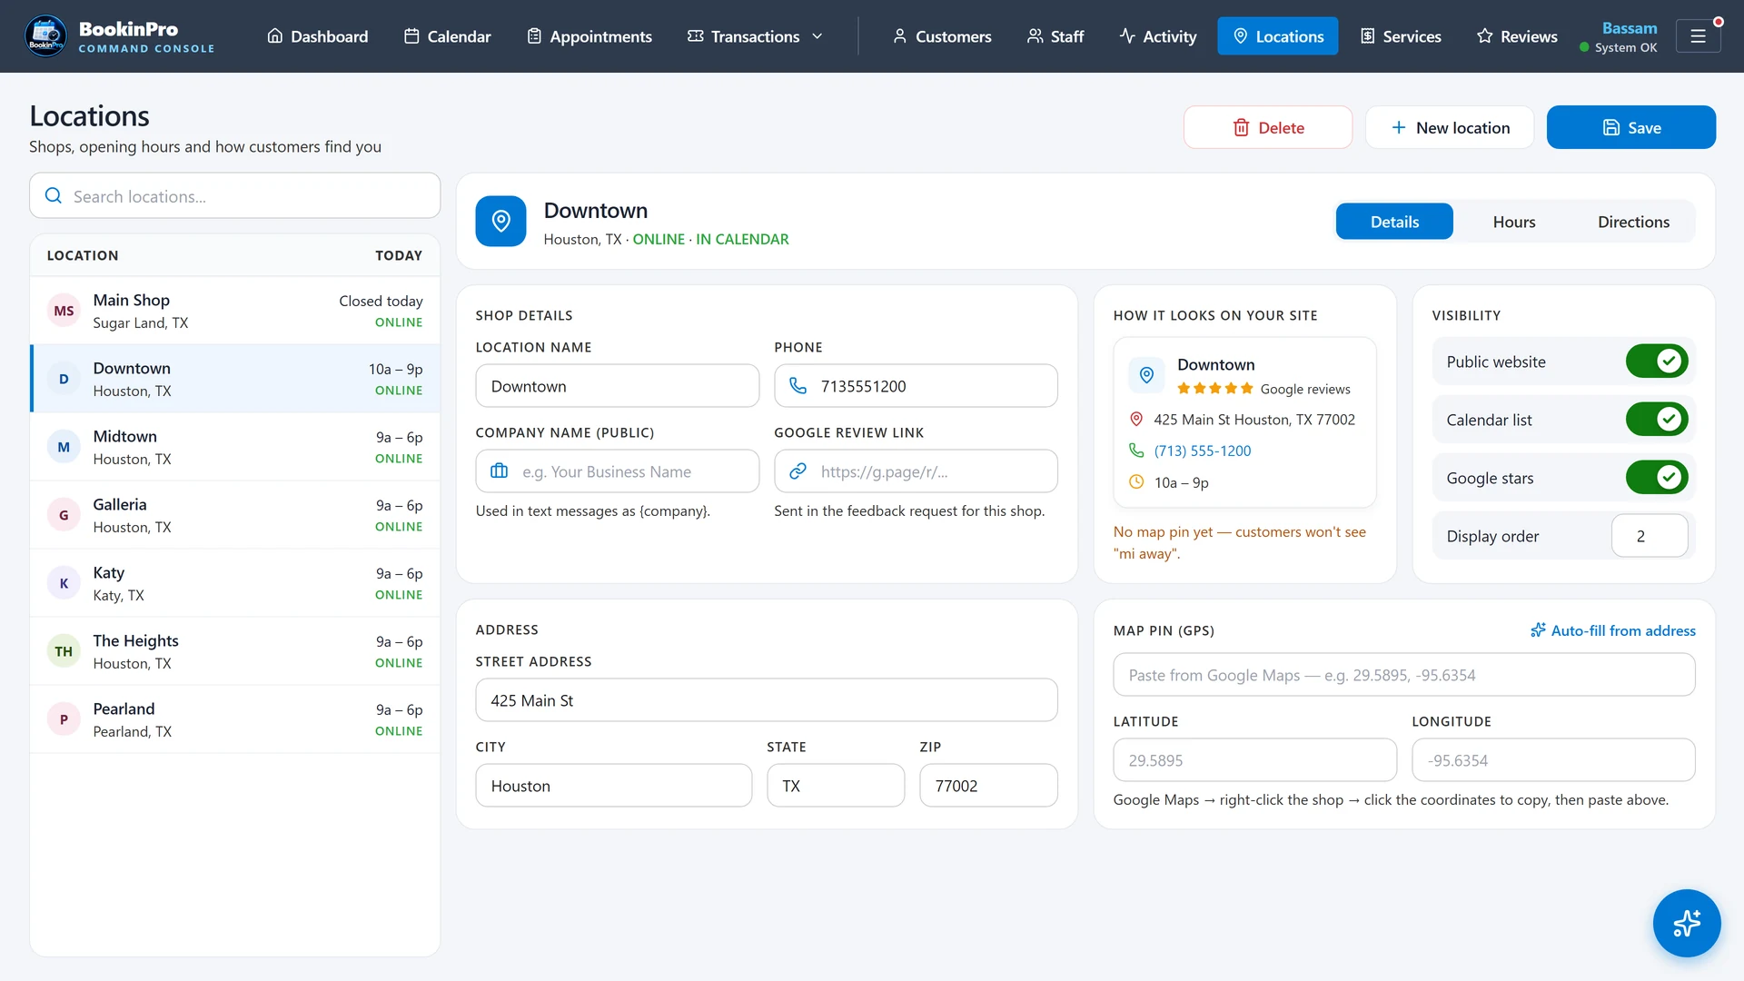Toggle the Public website switch
1744x981 pixels.
[1657, 362]
